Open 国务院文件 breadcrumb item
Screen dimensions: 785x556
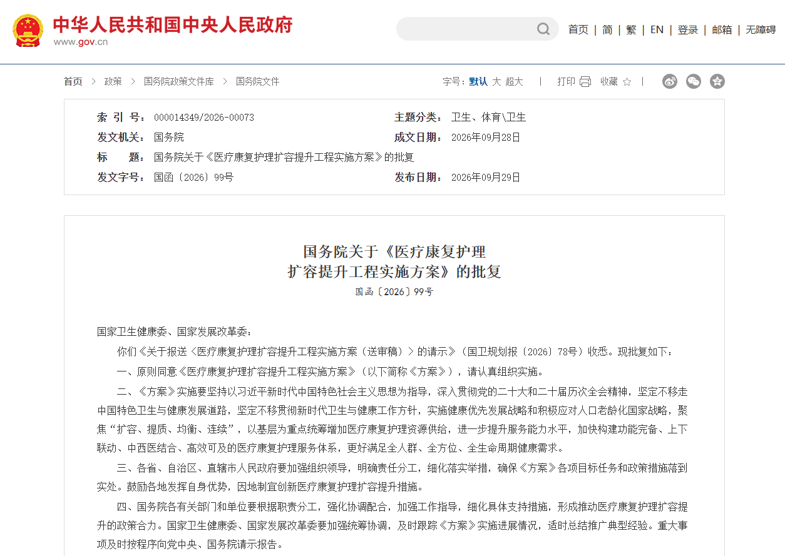tap(257, 82)
